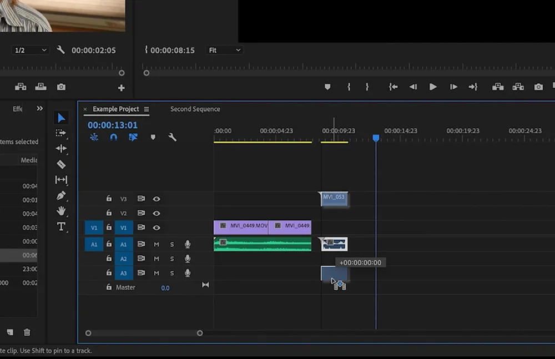Open the Fit zoom level dropdown

pos(225,50)
